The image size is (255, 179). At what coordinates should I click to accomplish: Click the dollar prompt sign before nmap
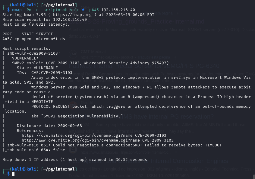pyautogui.click(x=8, y=10)
